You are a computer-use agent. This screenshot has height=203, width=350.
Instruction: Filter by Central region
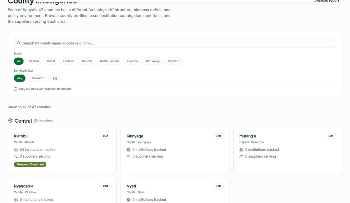(34, 61)
